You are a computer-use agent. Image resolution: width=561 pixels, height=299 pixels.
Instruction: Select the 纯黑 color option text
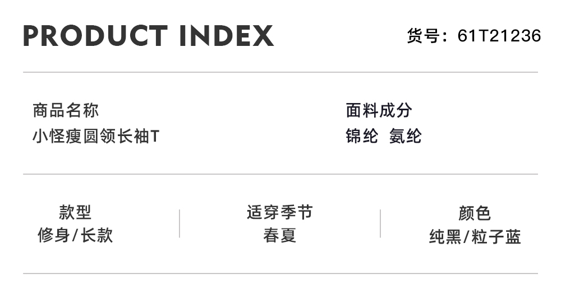[444, 237]
